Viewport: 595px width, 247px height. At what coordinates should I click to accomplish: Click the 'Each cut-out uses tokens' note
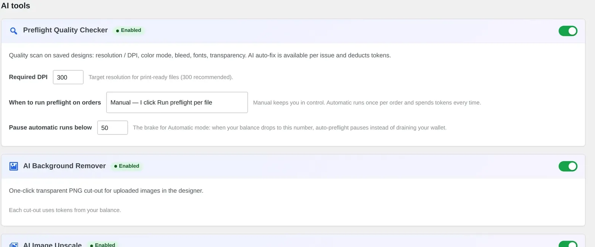point(65,210)
